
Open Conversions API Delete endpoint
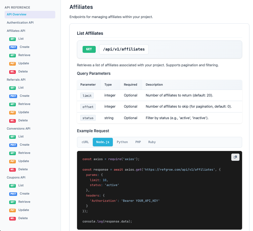tap(18, 170)
